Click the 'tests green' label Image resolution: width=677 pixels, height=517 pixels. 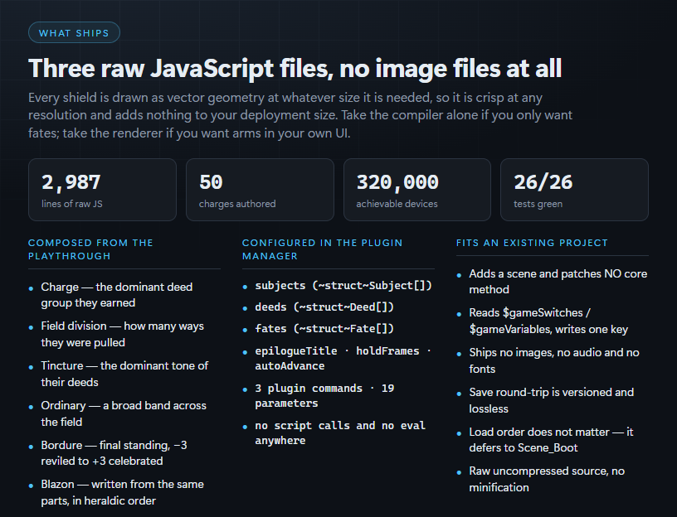pos(538,204)
